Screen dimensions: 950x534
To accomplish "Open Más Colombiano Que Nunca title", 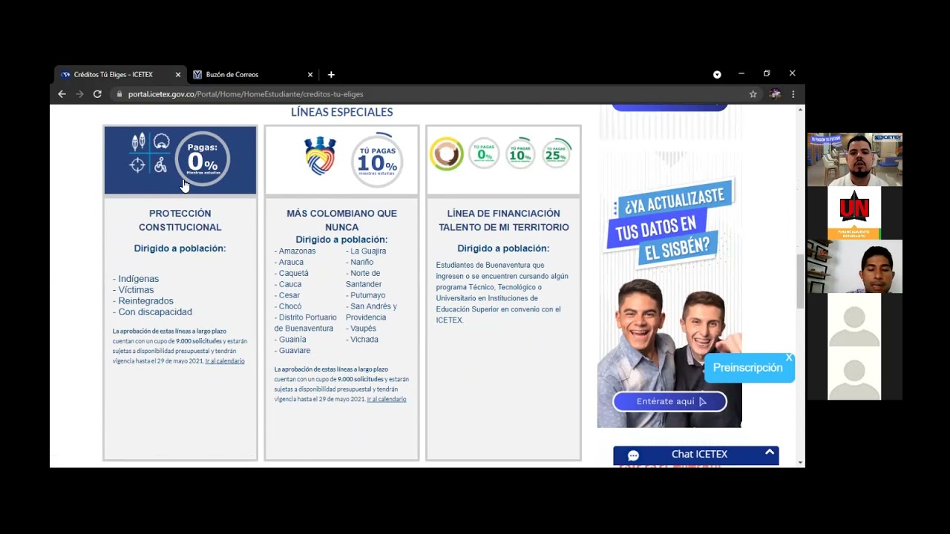I will (x=341, y=220).
